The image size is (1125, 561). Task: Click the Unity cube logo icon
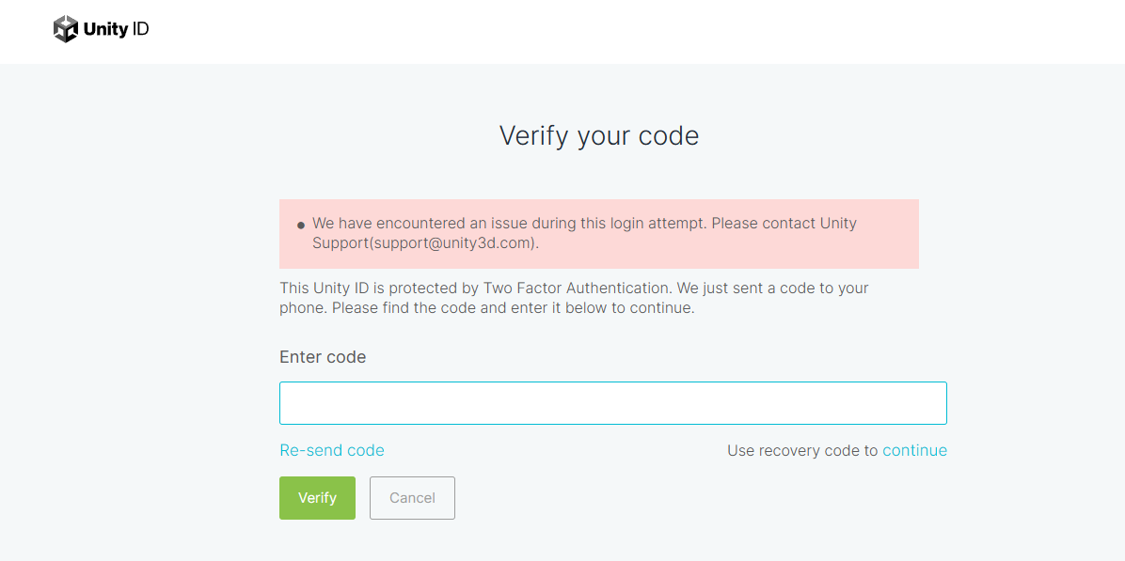(x=65, y=29)
